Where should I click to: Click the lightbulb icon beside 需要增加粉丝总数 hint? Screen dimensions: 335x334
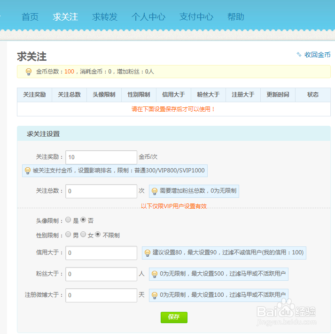[155, 191]
